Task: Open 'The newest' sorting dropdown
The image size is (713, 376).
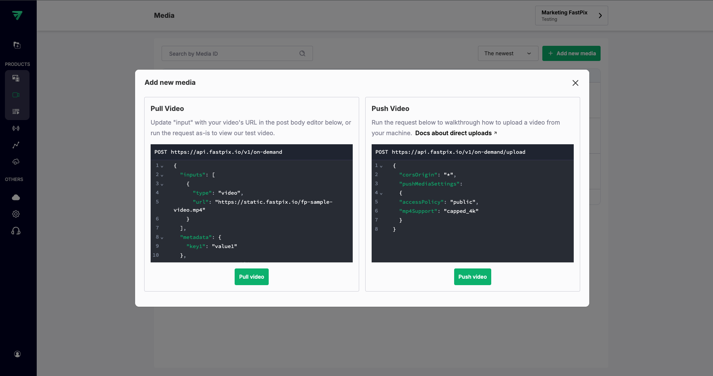Action: (x=508, y=53)
